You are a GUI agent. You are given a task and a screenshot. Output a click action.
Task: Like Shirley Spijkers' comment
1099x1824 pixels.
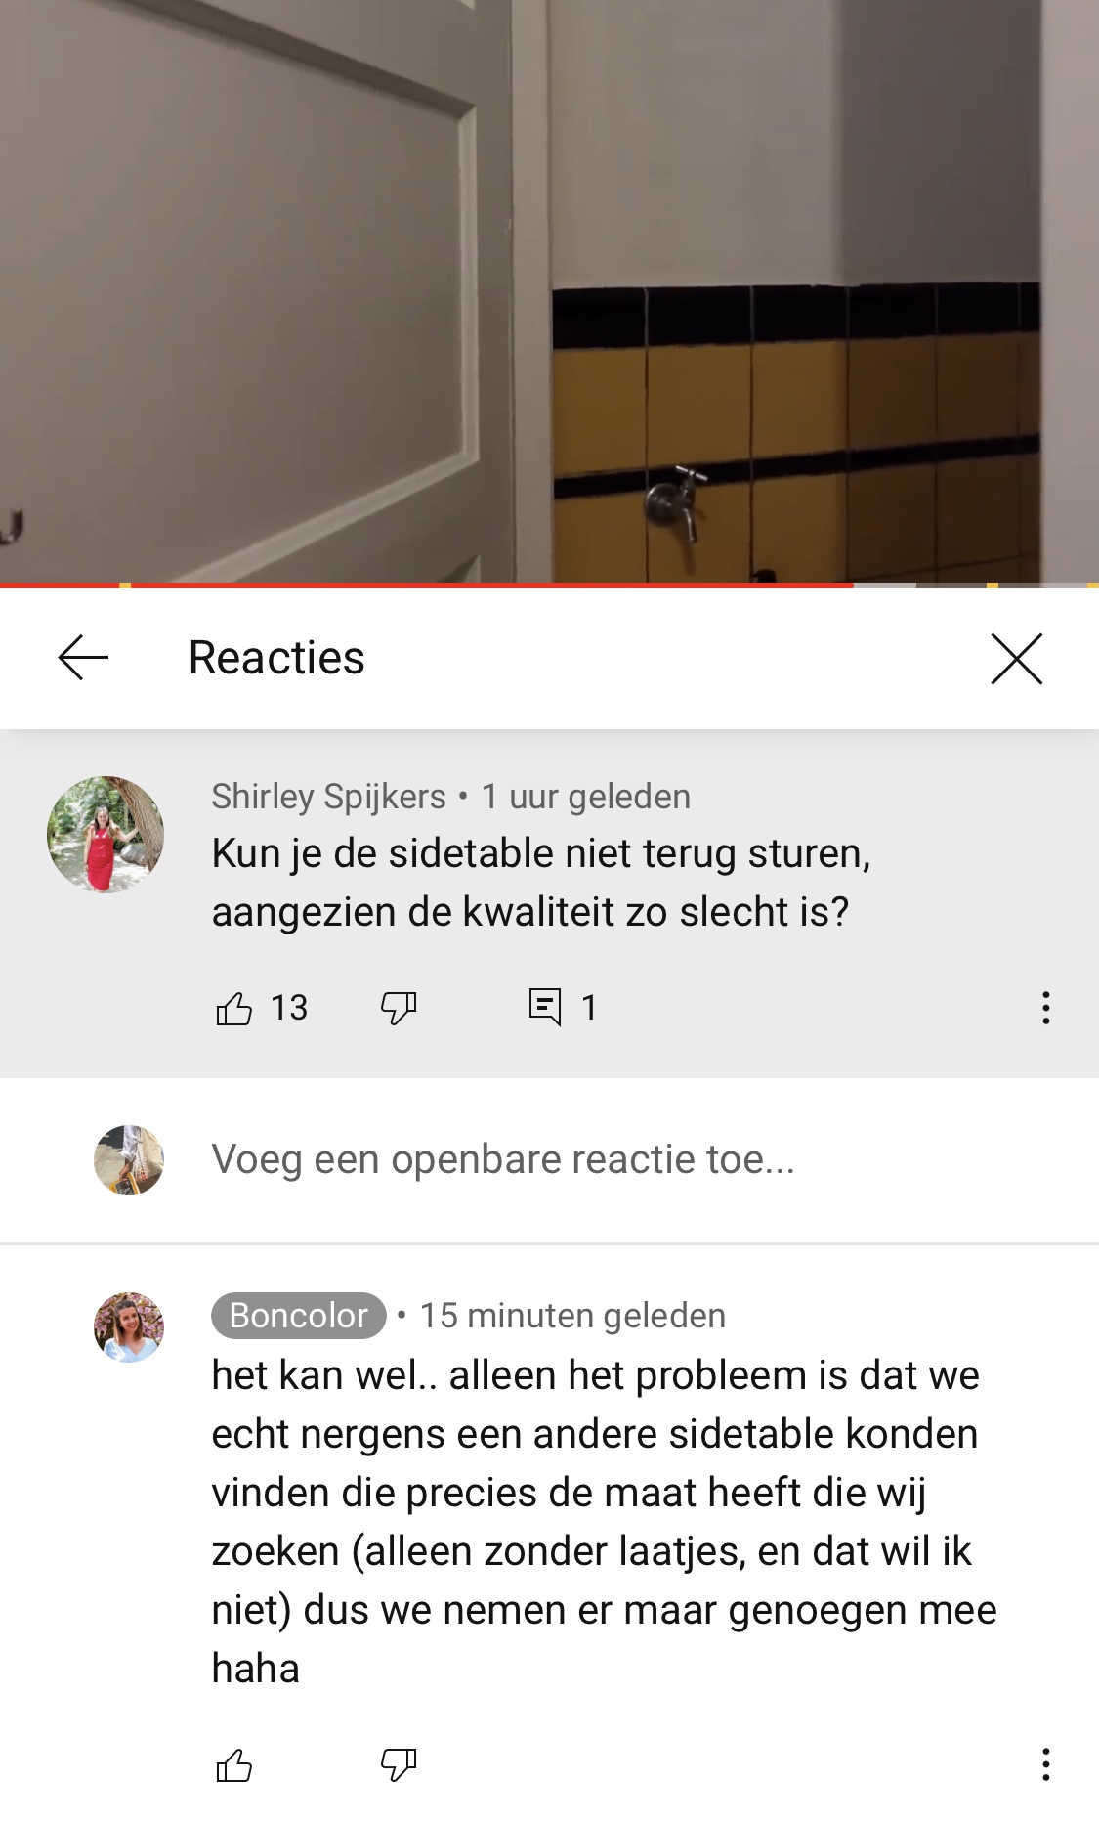click(234, 1008)
